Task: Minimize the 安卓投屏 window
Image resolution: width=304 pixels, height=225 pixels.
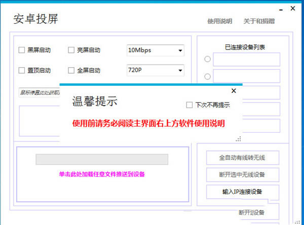Action: pyautogui.click(x=282, y=9)
